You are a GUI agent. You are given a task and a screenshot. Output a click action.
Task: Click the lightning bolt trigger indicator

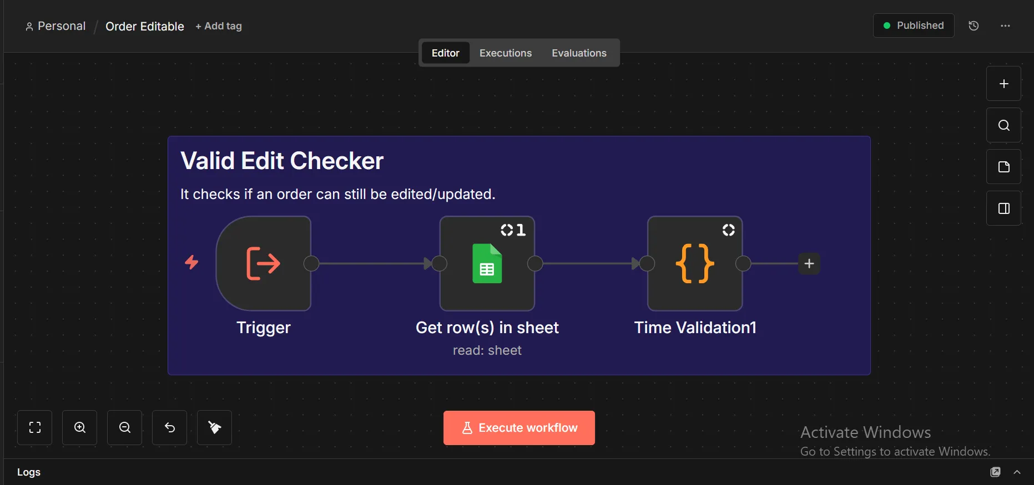pyautogui.click(x=191, y=262)
